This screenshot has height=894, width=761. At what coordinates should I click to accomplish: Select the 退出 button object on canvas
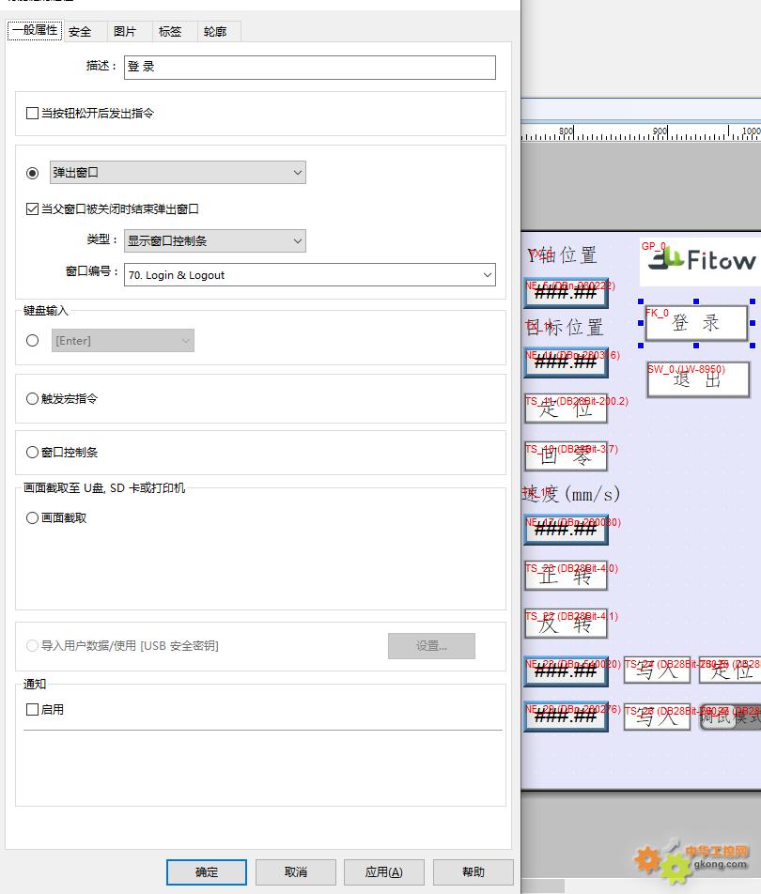[698, 380]
